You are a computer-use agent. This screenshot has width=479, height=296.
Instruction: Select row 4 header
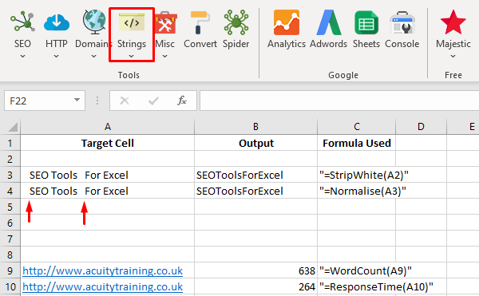pyautogui.click(x=10, y=191)
